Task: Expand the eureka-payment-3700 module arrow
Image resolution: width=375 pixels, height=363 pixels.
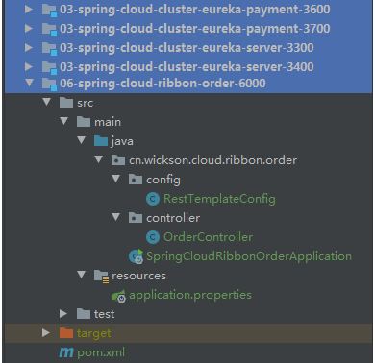Action: pyautogui.click(x=29, y=29)
